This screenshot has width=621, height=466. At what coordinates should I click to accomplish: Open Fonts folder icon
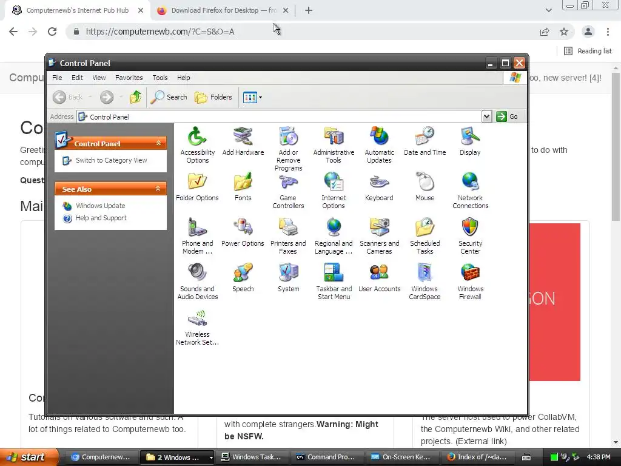pyautogui.click(x=243, y=187)
